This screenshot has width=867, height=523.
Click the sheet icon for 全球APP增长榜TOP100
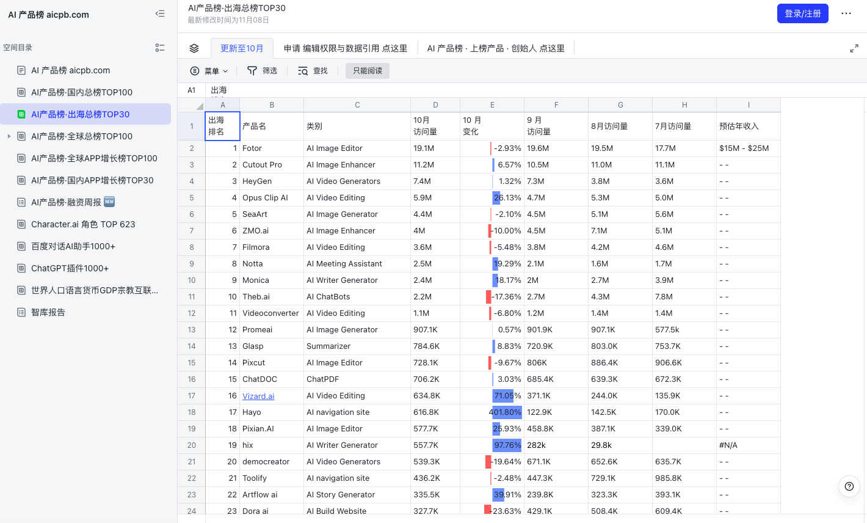pos(21,158)
